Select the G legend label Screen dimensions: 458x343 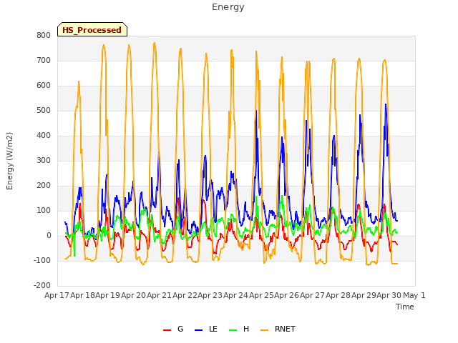tap(180, 329)
